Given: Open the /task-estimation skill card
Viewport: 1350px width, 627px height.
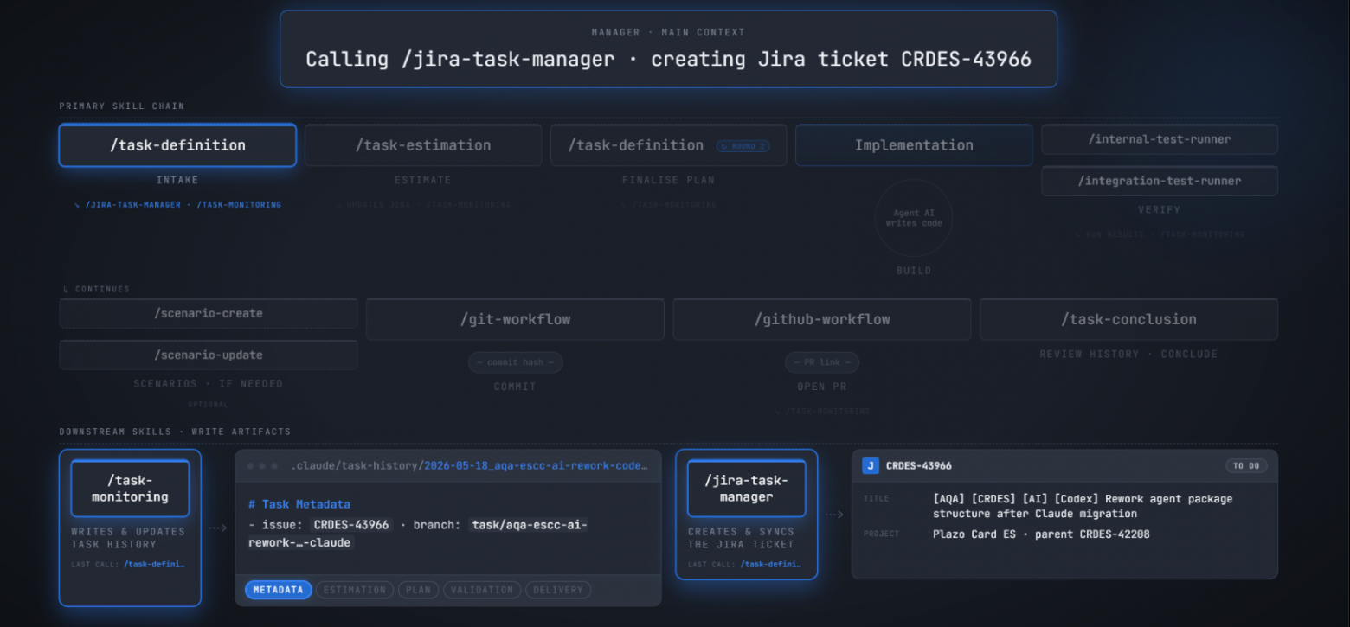Looking at the screenshot, I should (423, 145).
